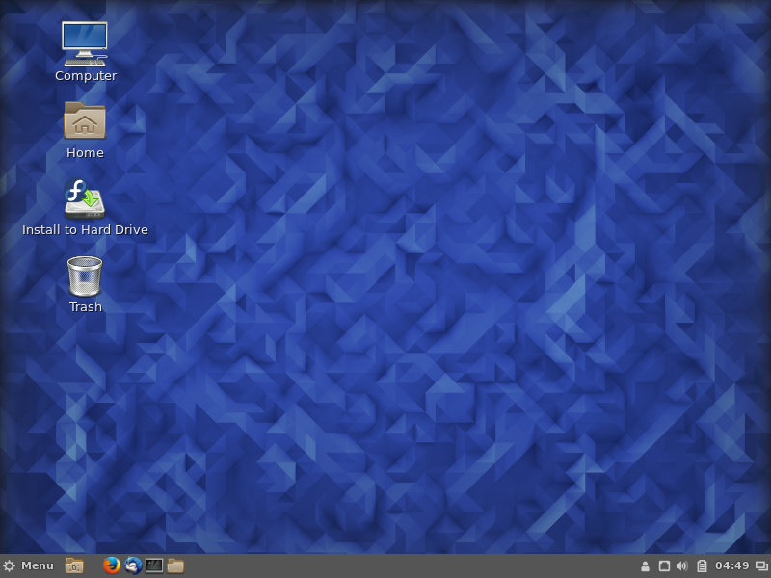Open the calendar from the 04:49 clock
771x578 pixels.
pyautogui.click(x=731, y=565)
